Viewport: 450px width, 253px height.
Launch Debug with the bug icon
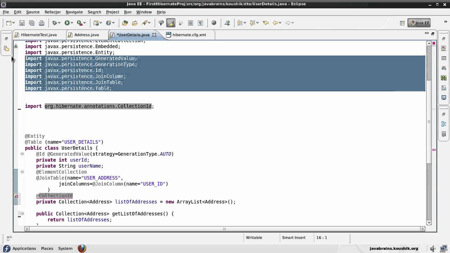click(54, 23)
